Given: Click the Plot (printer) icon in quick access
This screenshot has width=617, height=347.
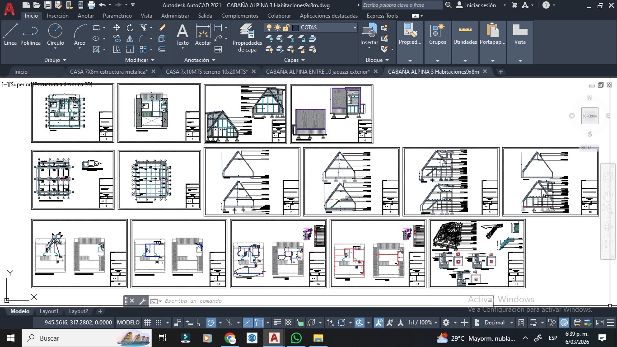Looking at the screenshot, I should [x=91, y=5].
